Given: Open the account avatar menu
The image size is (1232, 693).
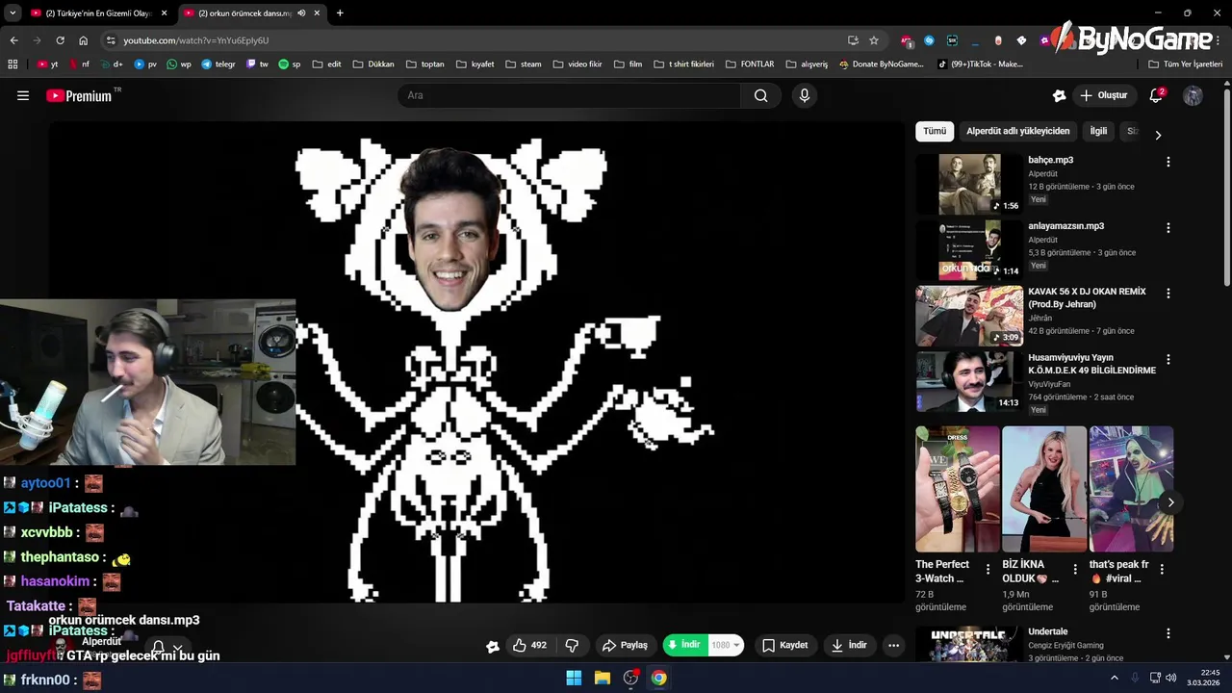Looking at the screenshot, I should click(x=1193, y=95).
